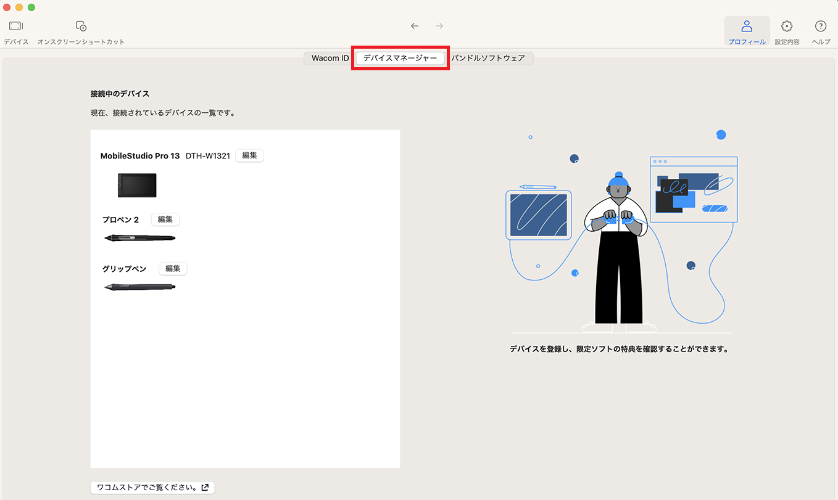Click the グリップペン label

[125, 269]
